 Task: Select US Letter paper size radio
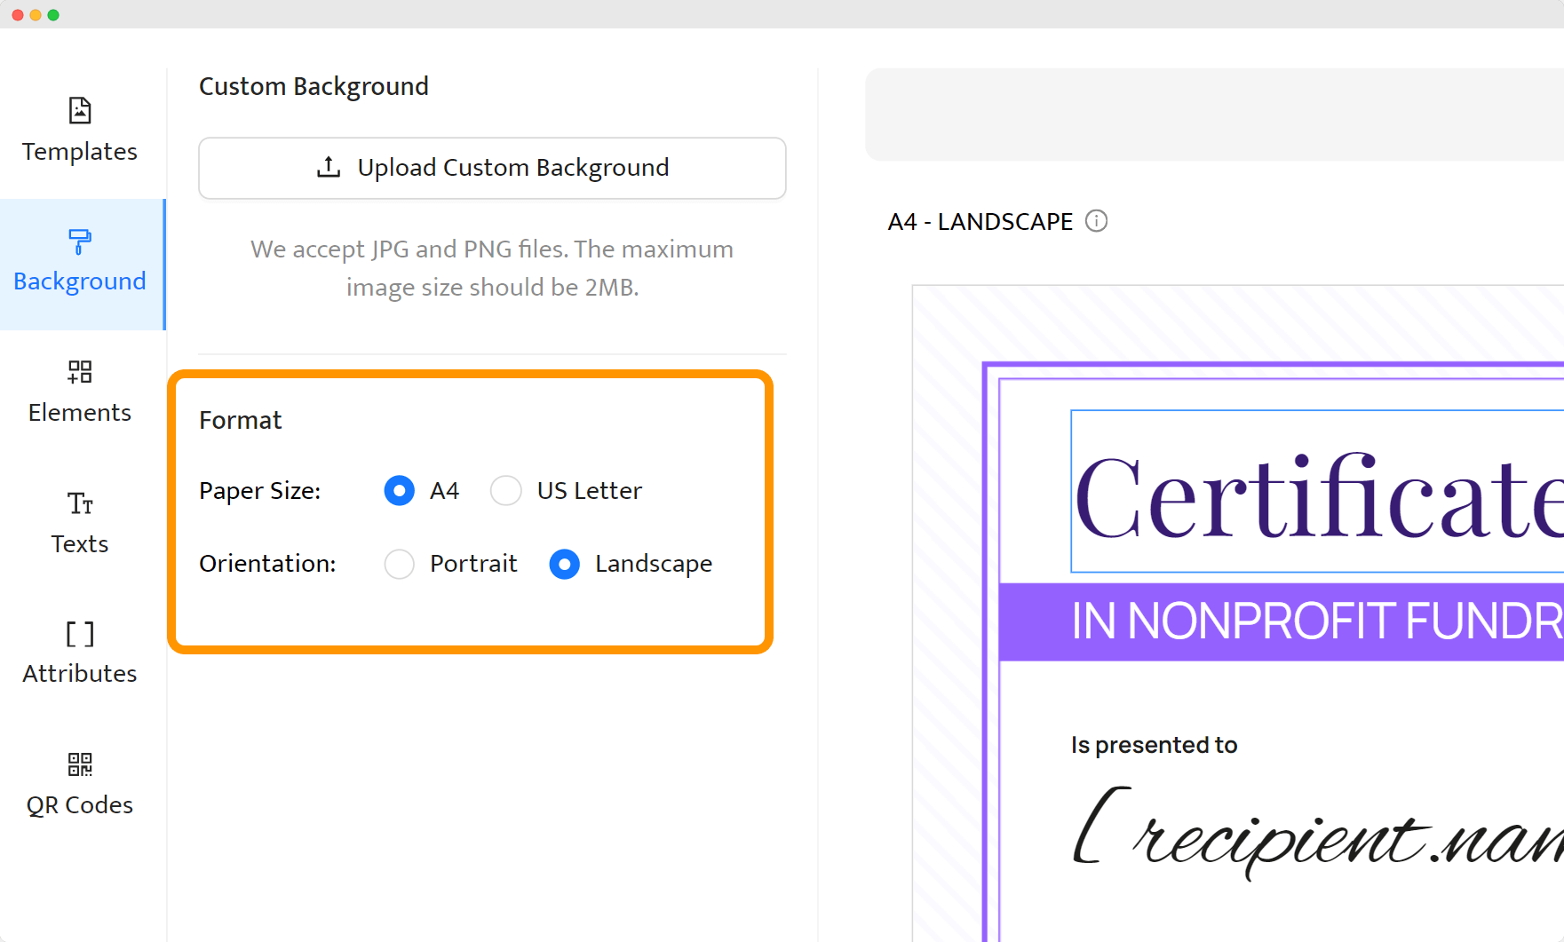[x=506, y=490]
